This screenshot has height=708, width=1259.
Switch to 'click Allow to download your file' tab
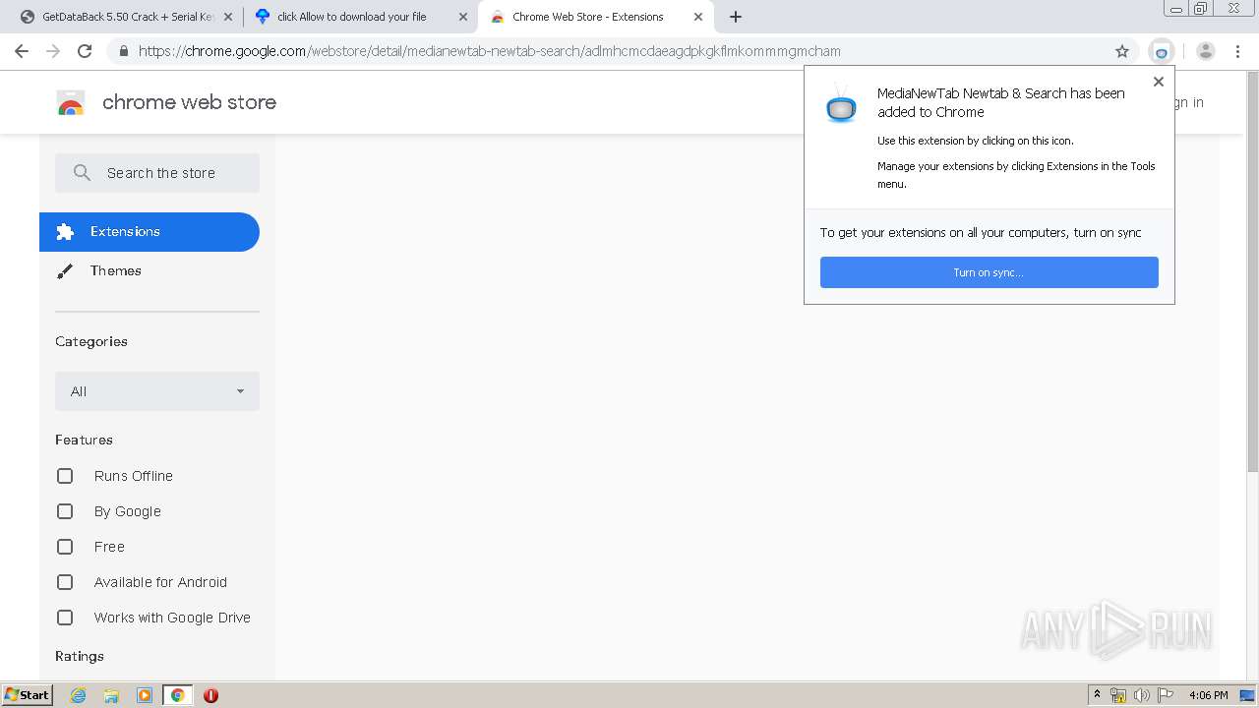click(360, 17)
